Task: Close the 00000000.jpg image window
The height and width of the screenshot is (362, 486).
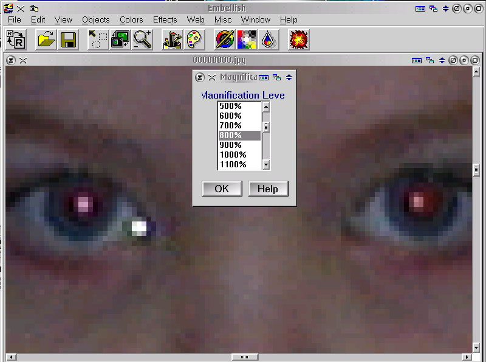Action: point(23,60)
